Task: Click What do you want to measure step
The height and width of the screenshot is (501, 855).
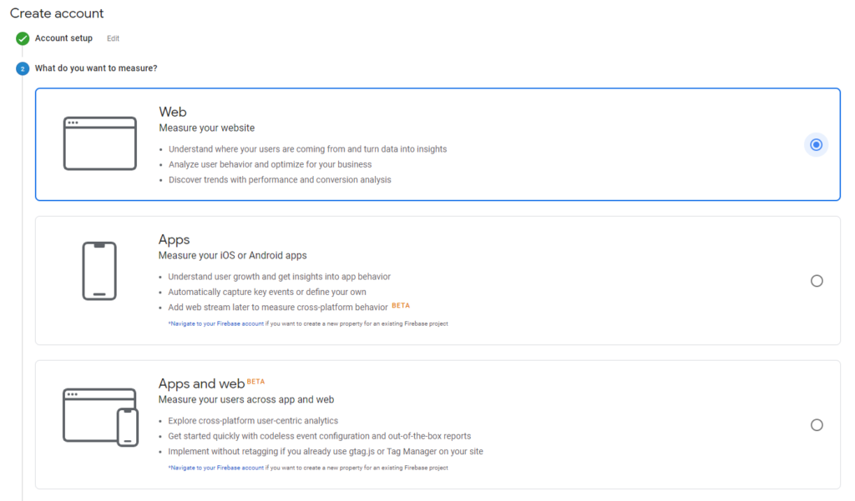Action: click(96, 68)
